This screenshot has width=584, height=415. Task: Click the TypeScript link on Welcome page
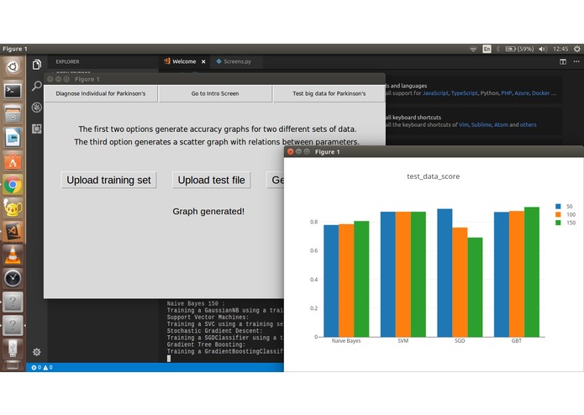464,93
